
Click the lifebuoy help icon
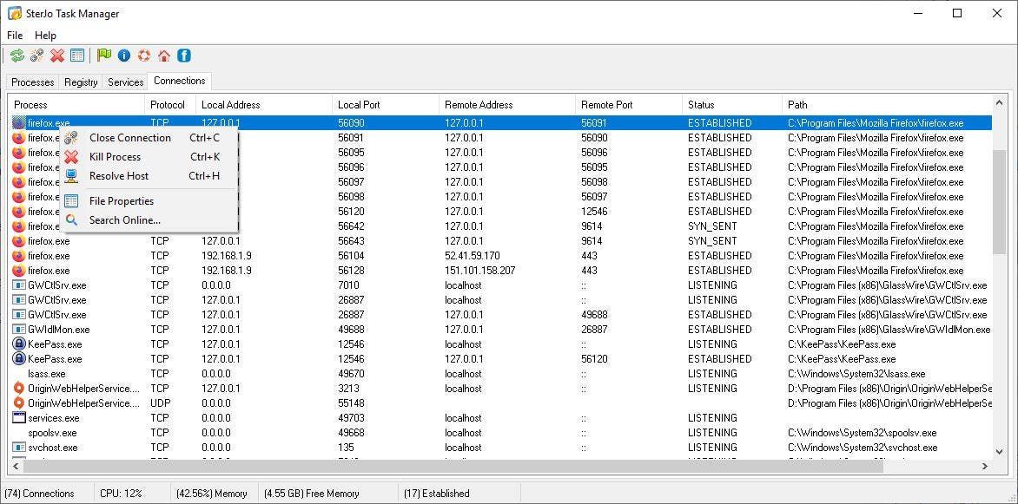click(x=144, y=56)
